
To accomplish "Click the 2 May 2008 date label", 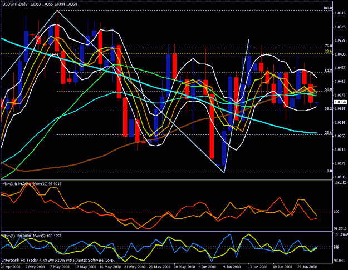I will (35, 267).
